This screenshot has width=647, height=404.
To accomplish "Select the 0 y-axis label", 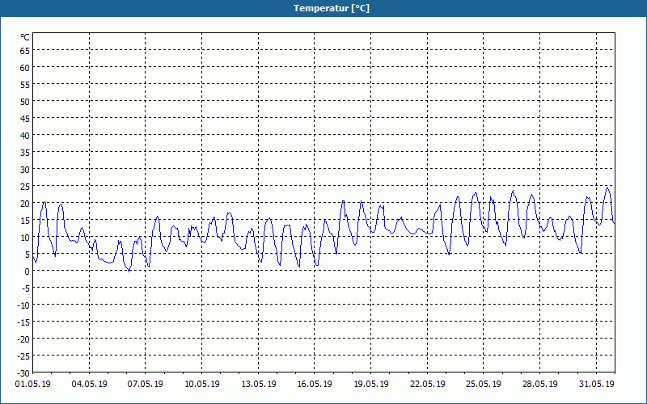I will click(x=27, y=271).
